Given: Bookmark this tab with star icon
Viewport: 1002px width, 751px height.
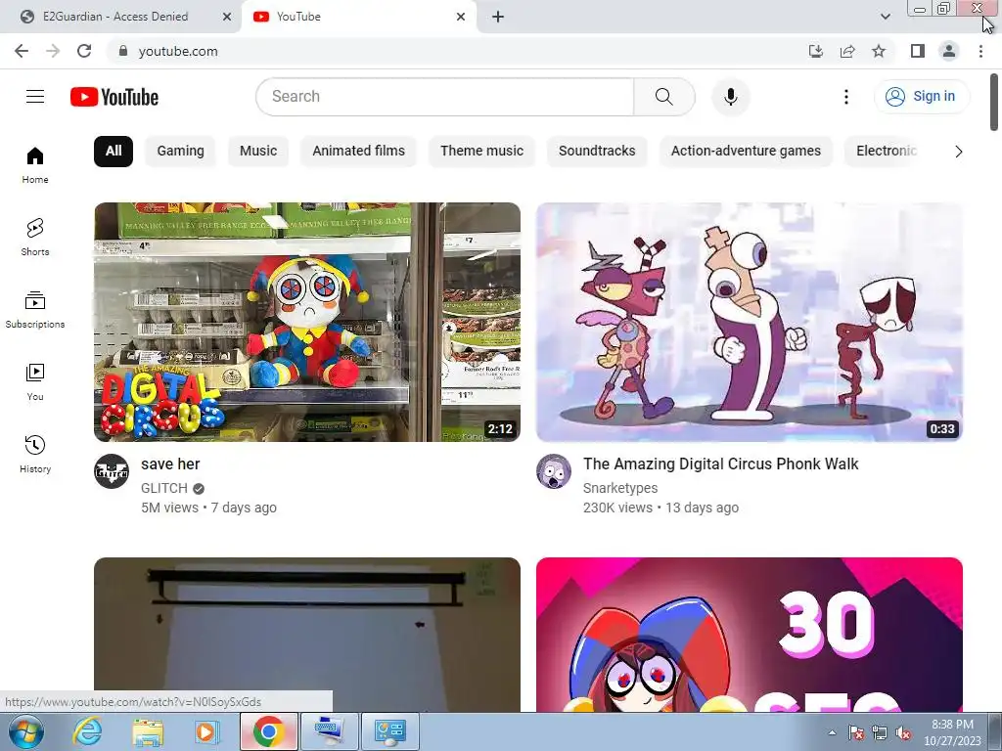Looking at the screenshot, I should point(879,51).
